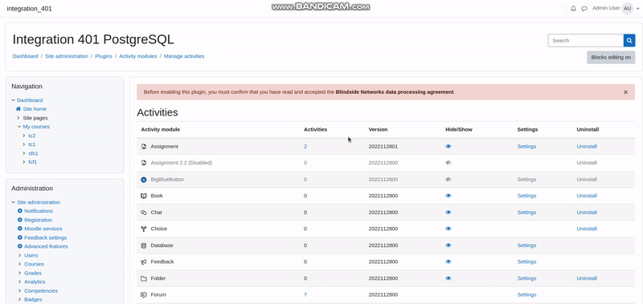The height and width of the screenshot is (304, 643).
Task: Enable the BigBlueButton module via eye icon
Action: point(448,179)
